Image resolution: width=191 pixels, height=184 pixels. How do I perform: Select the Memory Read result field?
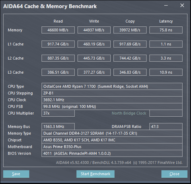pos(58,30)
